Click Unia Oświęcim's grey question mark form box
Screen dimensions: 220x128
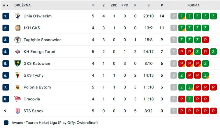pos(174,16)
